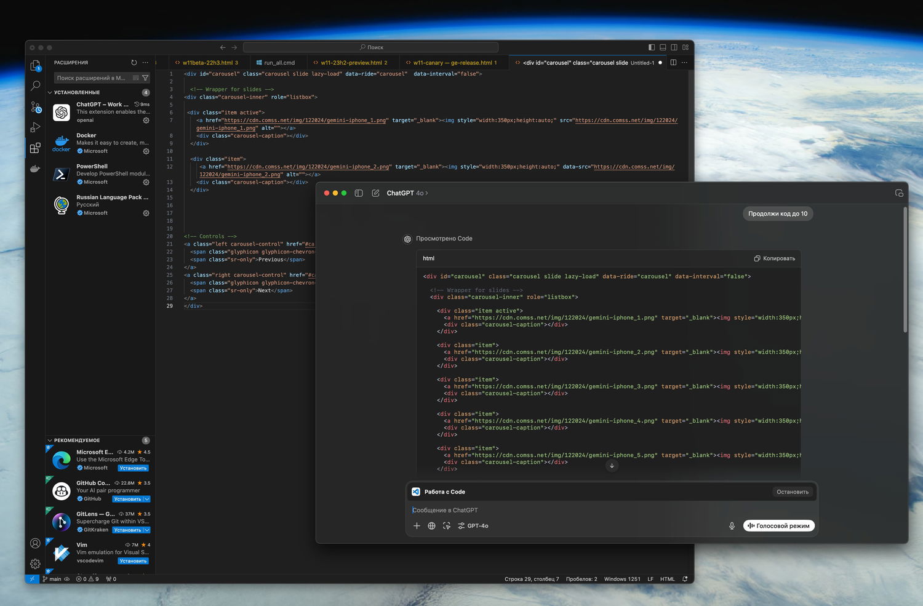Open ChatGPT companion window icon at top right
This screenshot has width=923, height=606.
click(x=899, y=193)
